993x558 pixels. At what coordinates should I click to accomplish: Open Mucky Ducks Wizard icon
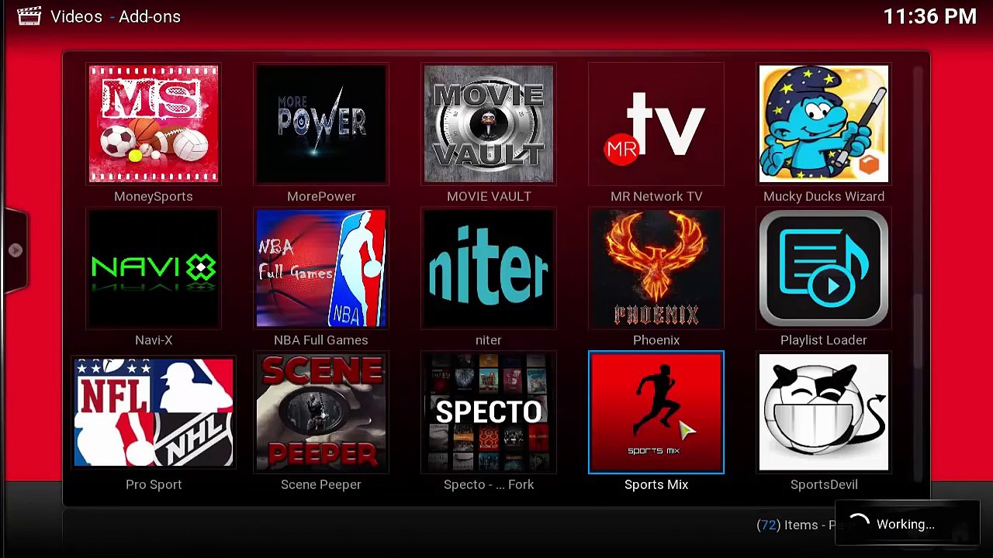tap(824, 124)
